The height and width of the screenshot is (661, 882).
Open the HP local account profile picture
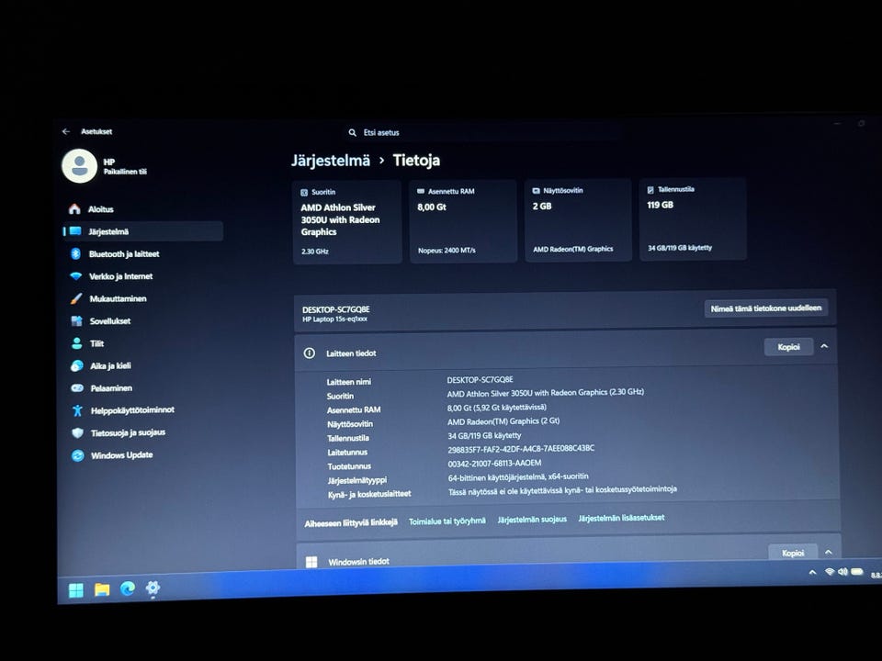click(79, 166)
